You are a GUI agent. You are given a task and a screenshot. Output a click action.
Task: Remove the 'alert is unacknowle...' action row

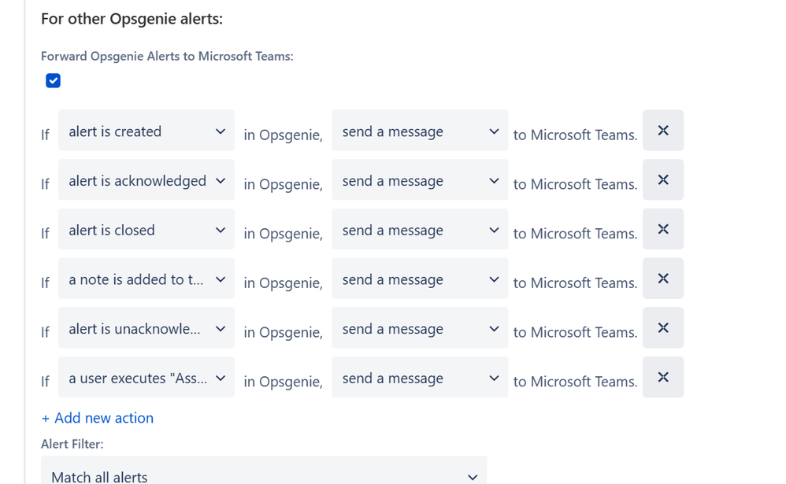(662, 327)
